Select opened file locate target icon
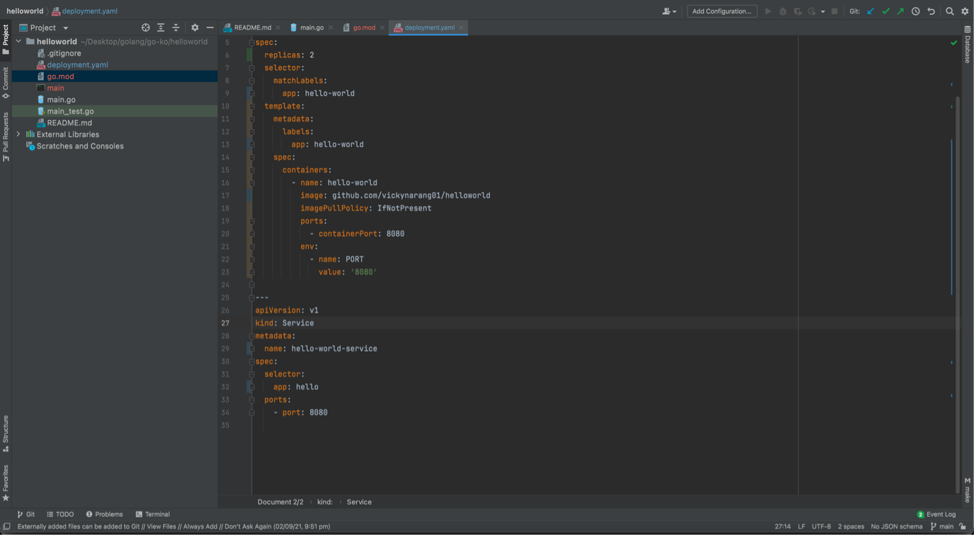 point(146,28)
